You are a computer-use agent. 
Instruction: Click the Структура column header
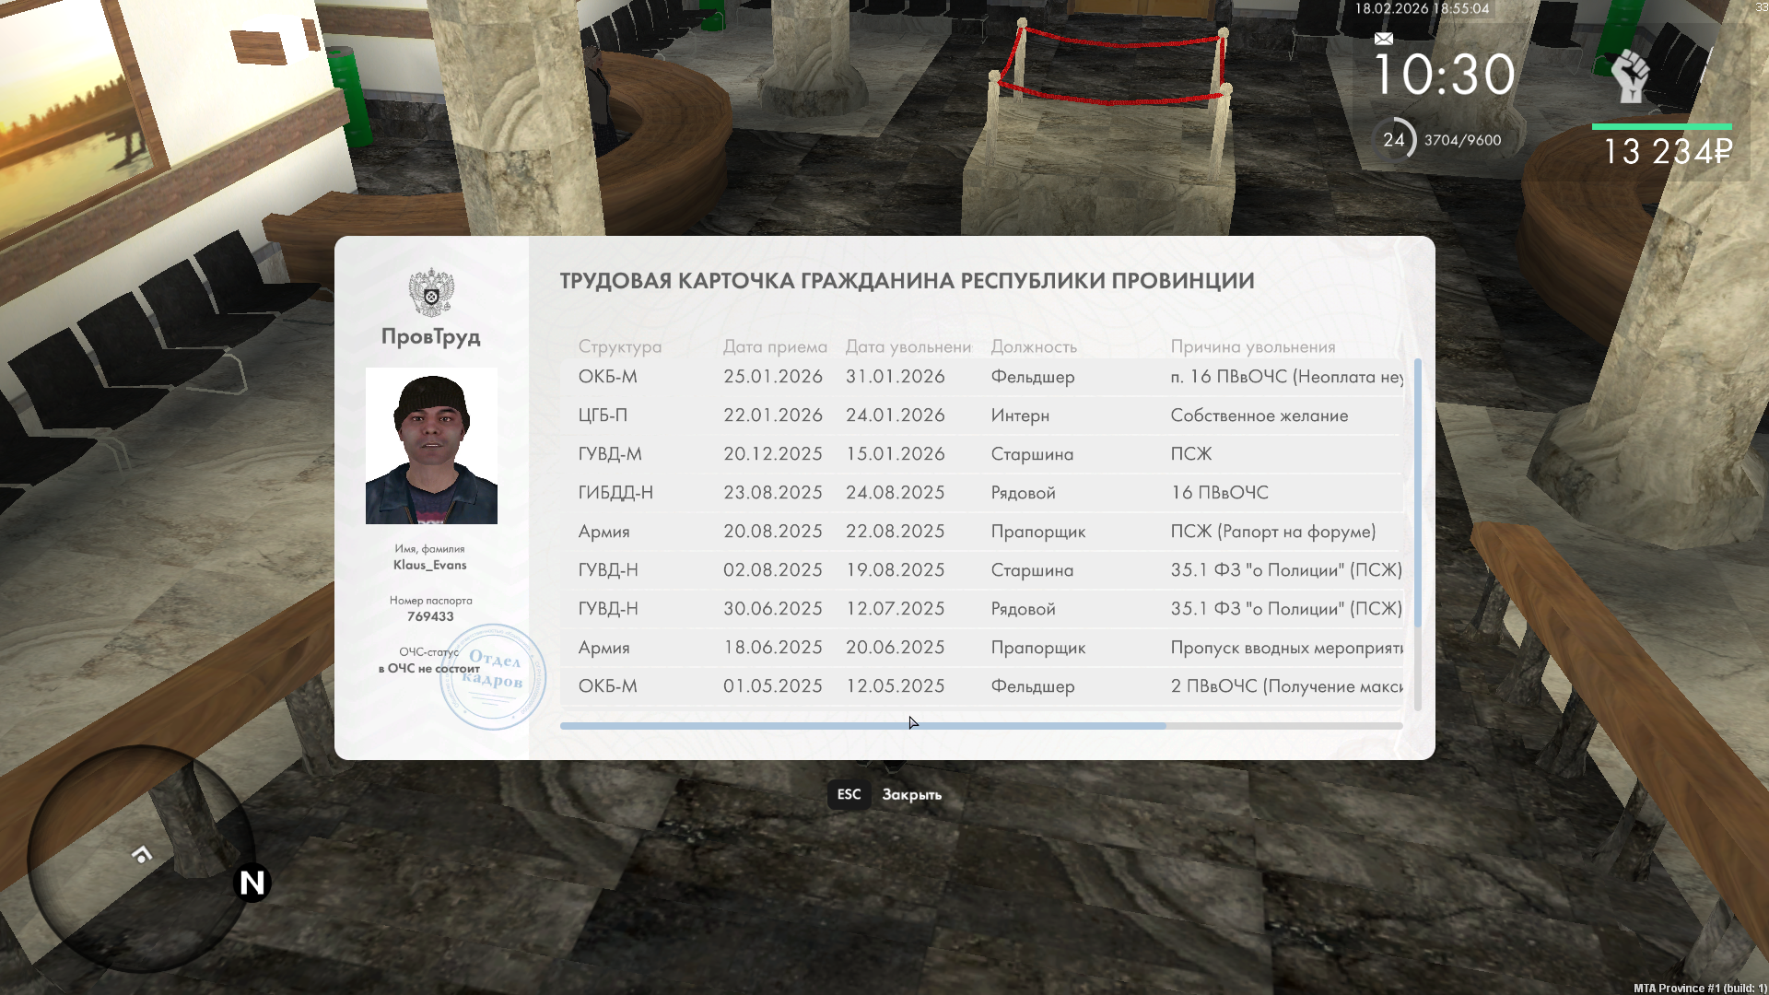point(620,346)
